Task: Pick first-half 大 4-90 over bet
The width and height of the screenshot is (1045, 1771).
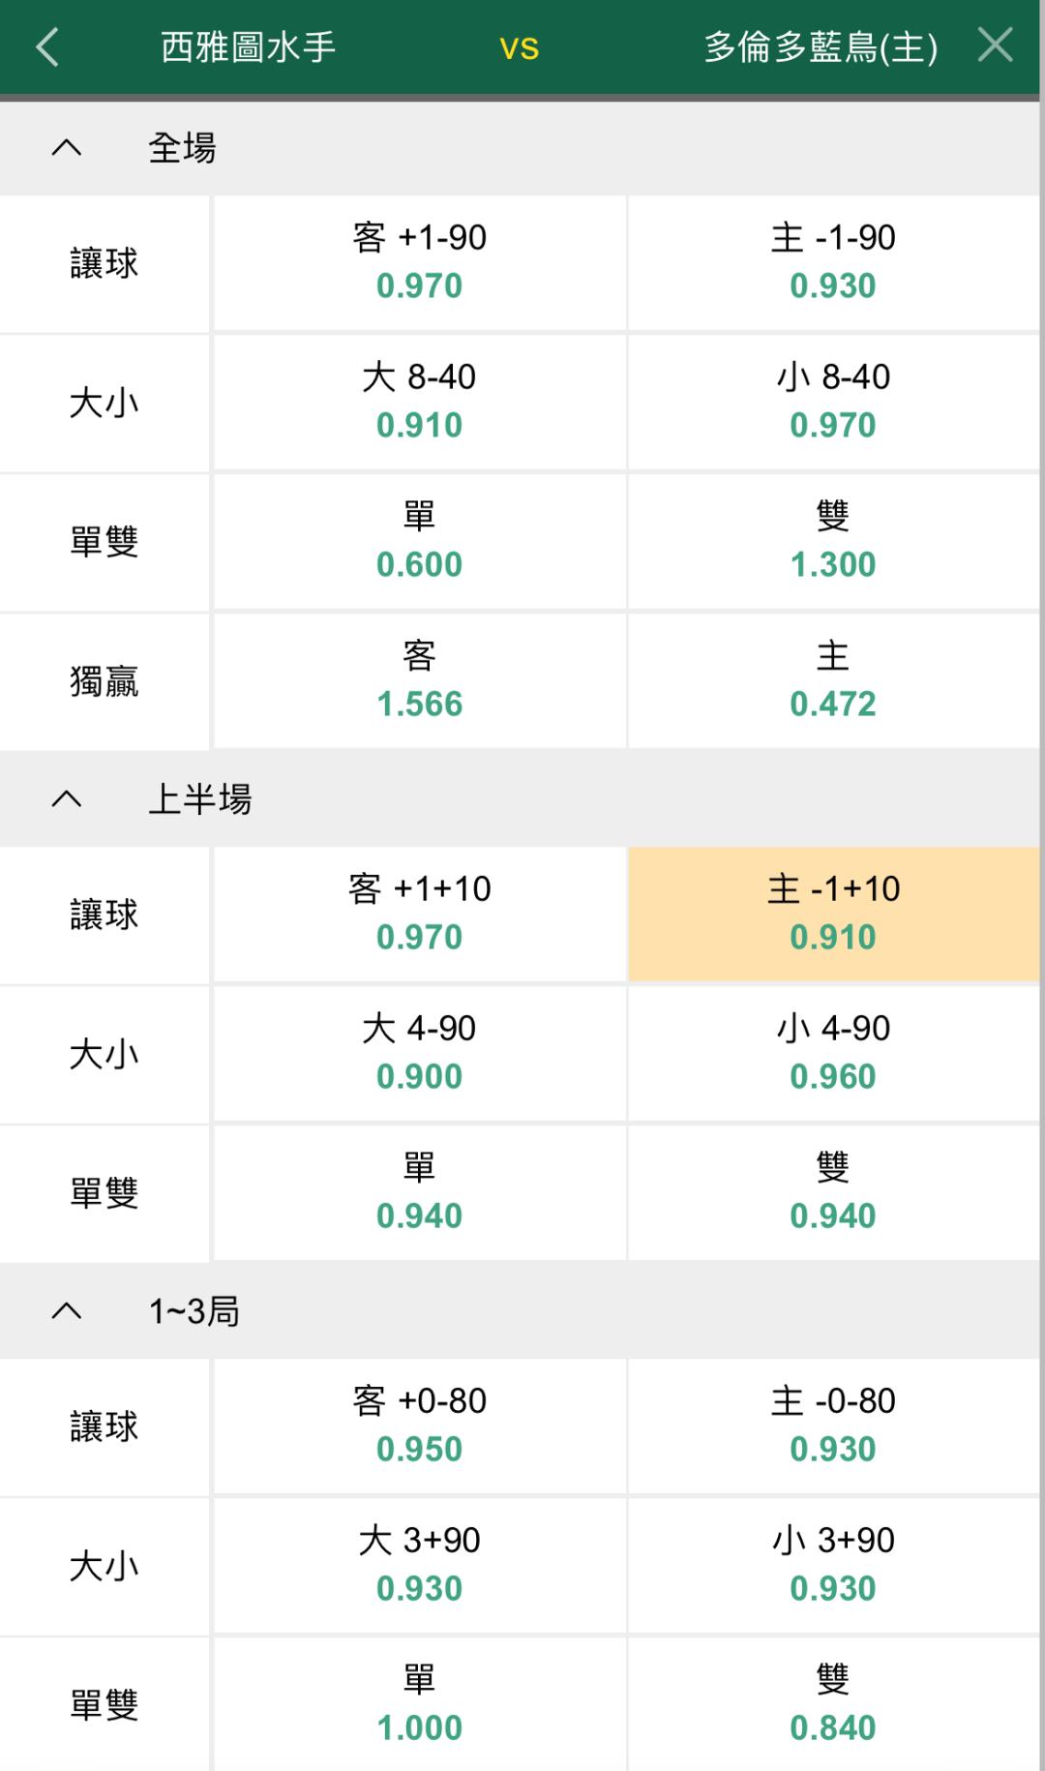Action: pyautogui.click(x=420, y=1053)
